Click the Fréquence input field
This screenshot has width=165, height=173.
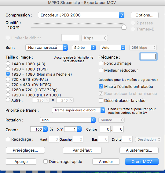pos(148,57)
